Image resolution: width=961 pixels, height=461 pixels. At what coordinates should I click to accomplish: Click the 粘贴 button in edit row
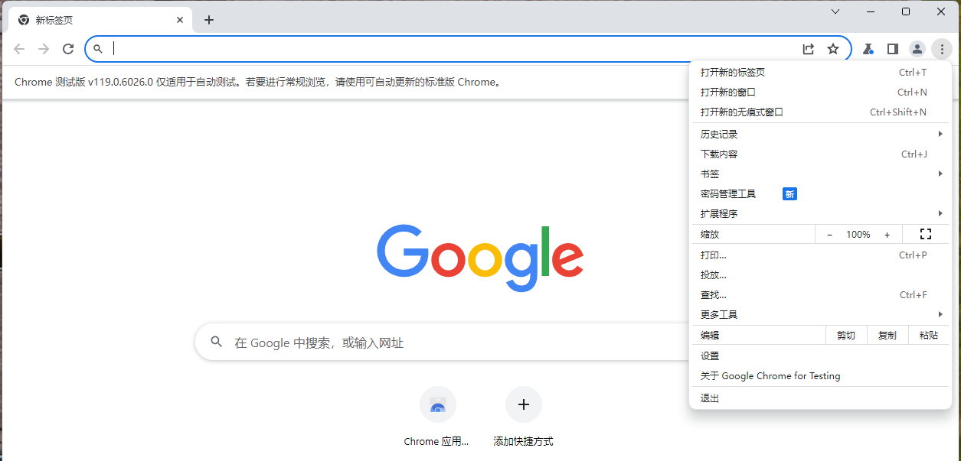pyautogui.click(x=929, y=336)
